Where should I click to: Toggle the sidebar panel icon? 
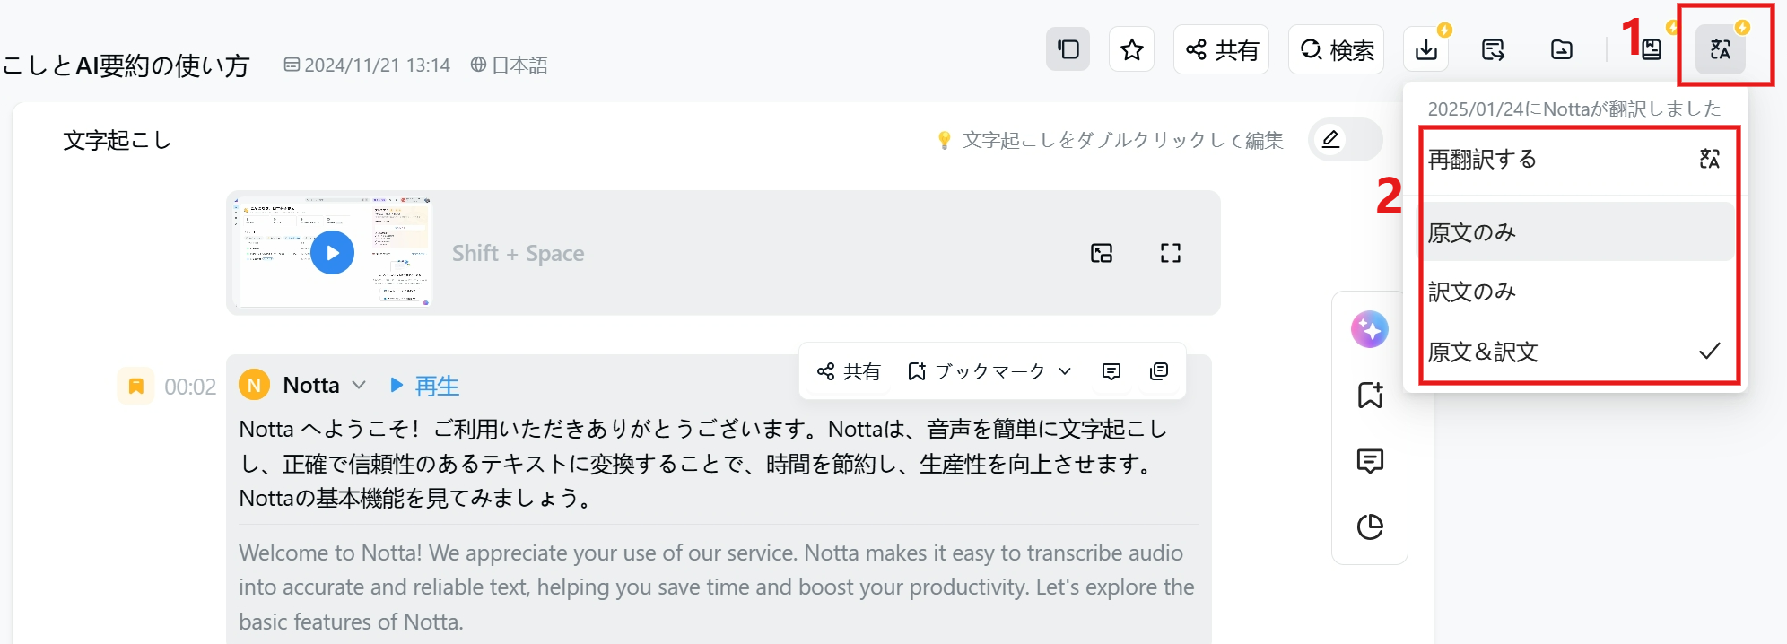[1068, 48]
